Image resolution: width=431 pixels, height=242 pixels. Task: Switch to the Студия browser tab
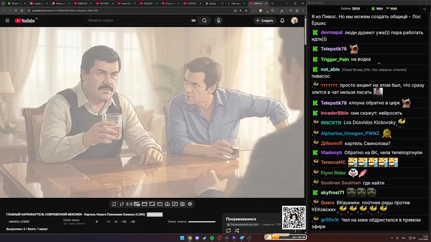click(38, 3)
